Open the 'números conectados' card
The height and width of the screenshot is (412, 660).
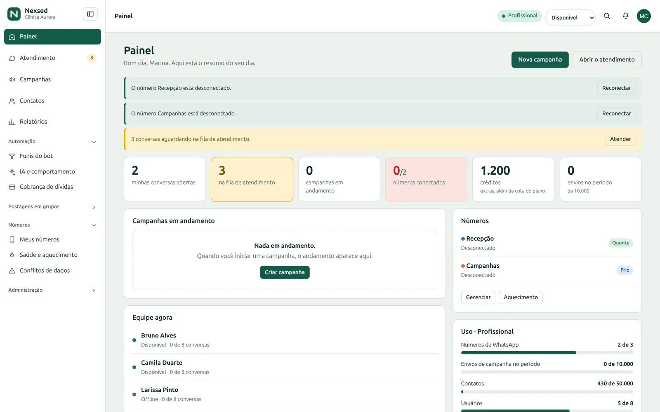[x=426, y=179]
